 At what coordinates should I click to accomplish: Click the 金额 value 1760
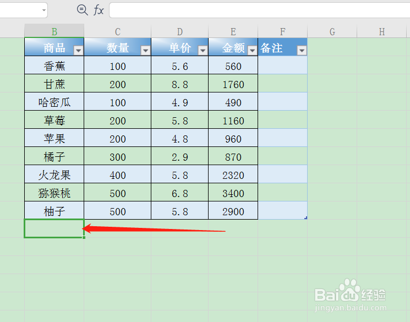(x=233, y=83)
